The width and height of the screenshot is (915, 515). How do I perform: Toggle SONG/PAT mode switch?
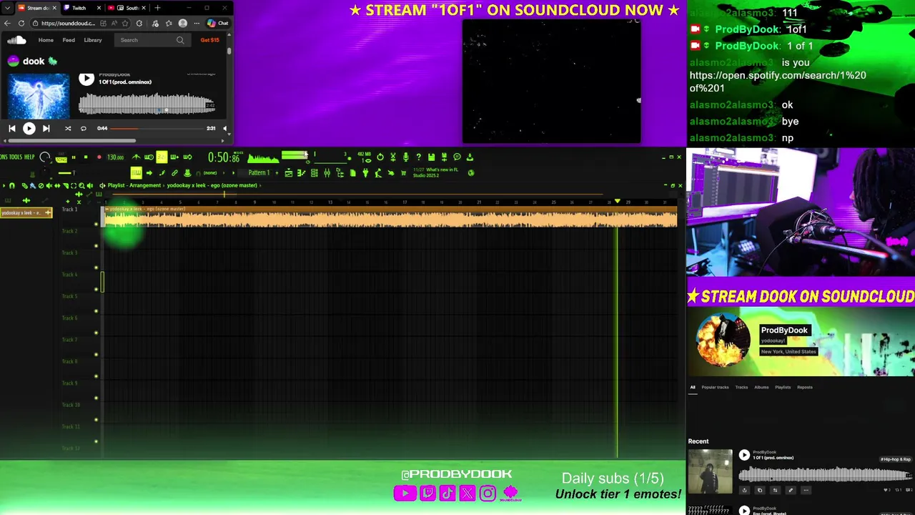[x=61, y=157]
